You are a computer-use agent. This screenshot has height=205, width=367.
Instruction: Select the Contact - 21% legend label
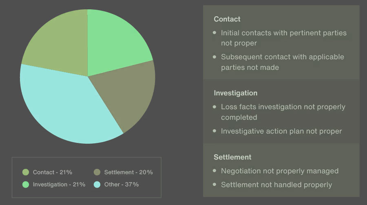point(53,172)
